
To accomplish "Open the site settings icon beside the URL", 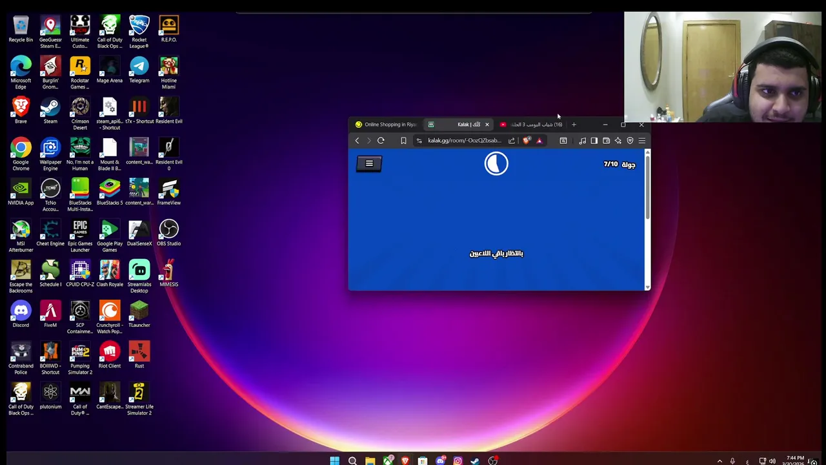I will pyautogui.click(x=419, y=141).
